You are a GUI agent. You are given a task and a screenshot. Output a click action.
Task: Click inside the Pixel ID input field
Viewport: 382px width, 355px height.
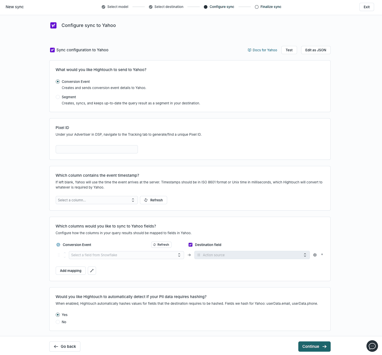[x=97, y=149]
